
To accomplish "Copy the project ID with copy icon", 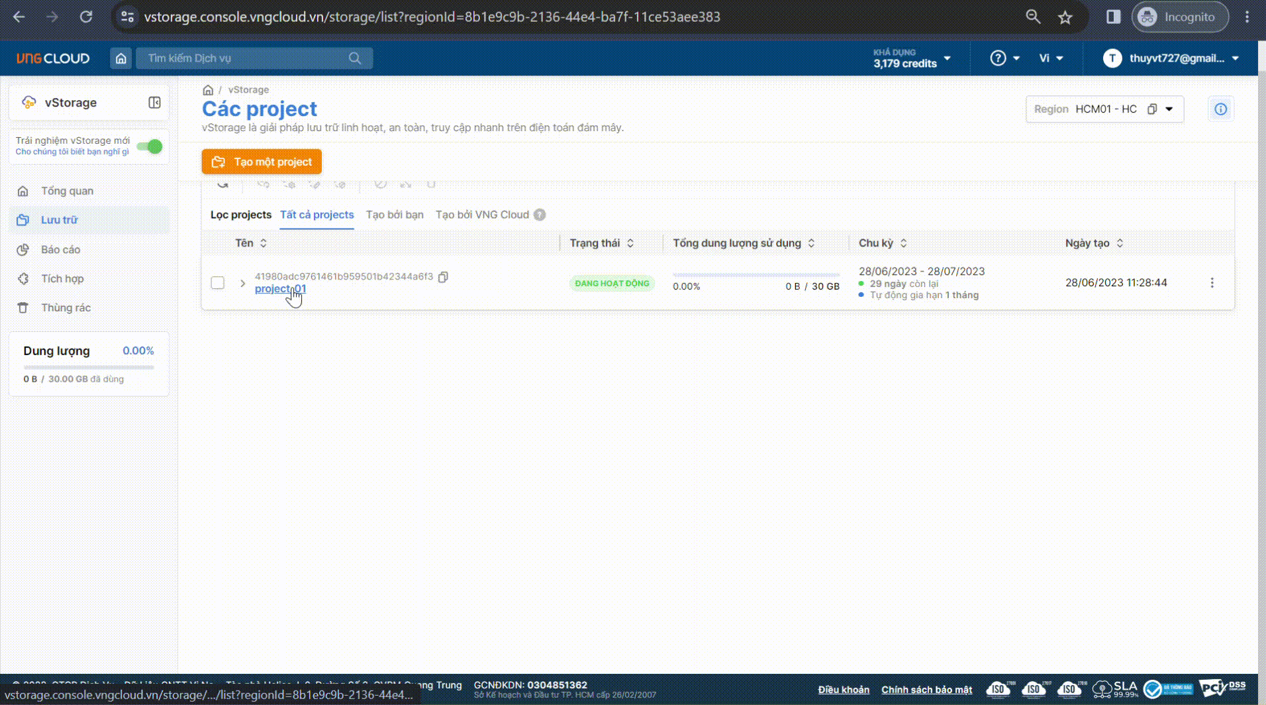I will [443, 277].
